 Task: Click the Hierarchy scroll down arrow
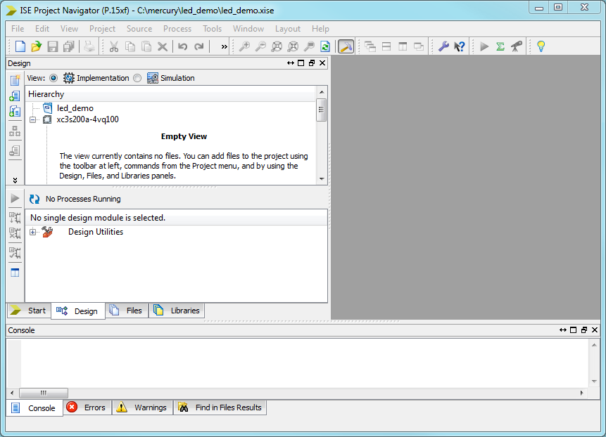coord(322,179)
